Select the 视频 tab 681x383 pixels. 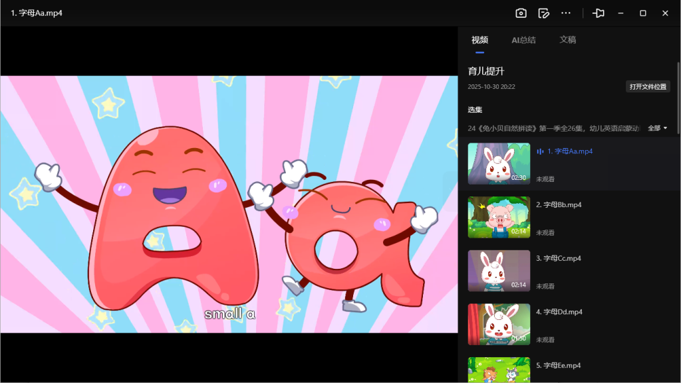tap(479, 40)
